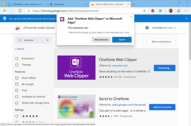Switch to the Extensions tab
The width and height of the screenshot is (191, 126).
click(x=69, y=4)
